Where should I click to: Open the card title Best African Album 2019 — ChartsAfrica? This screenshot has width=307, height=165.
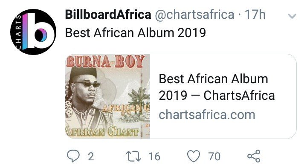217,87
